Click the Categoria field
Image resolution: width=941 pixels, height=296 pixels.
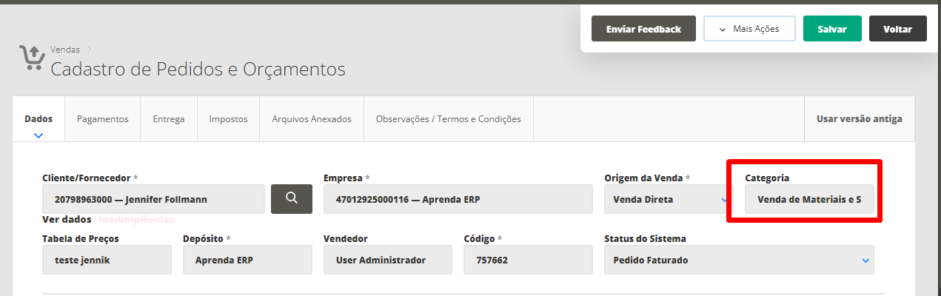pyautogui.click(x=808, y=199)
